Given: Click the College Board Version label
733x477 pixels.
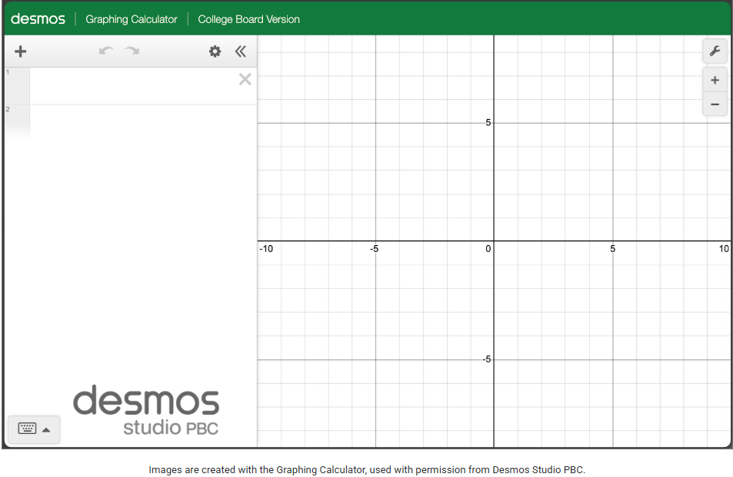Looking at the screenshot, I should point(248,19).
